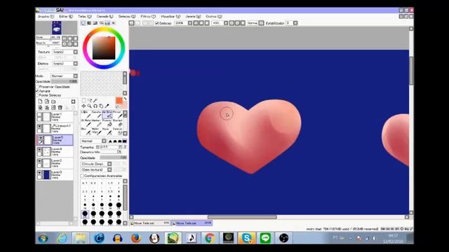
Task: Open the Editar menu
Action: (x=66, y=17)
